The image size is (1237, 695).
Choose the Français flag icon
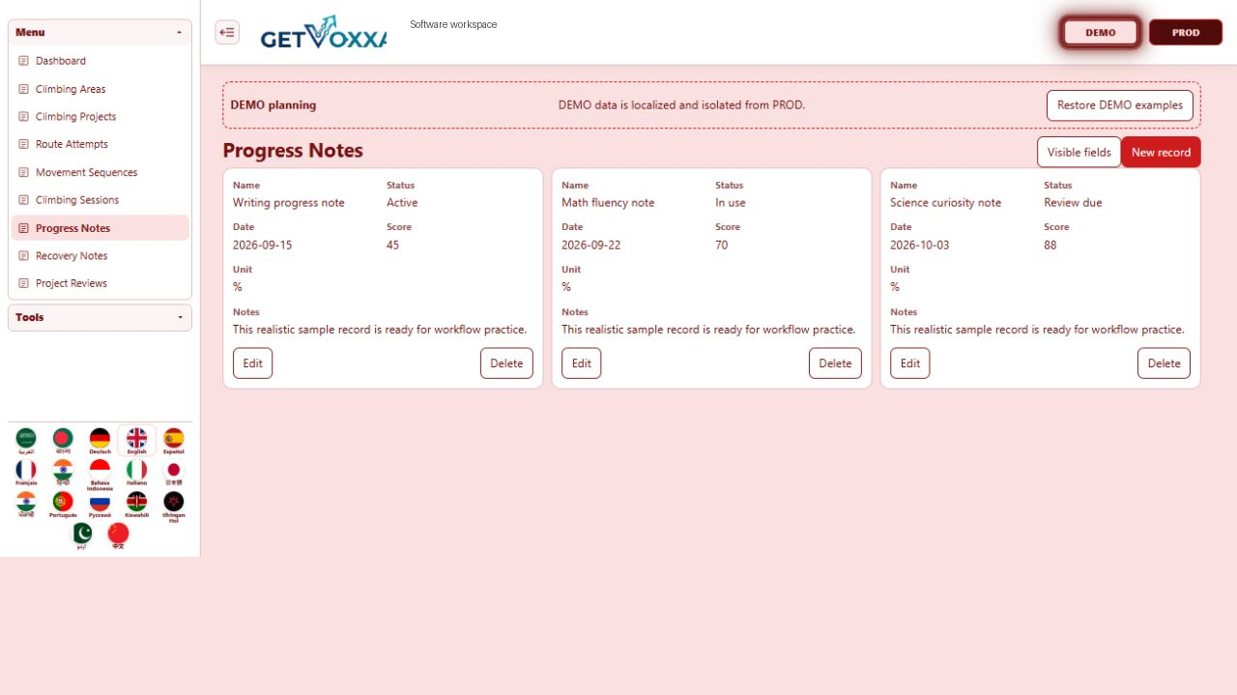point(26,470)
